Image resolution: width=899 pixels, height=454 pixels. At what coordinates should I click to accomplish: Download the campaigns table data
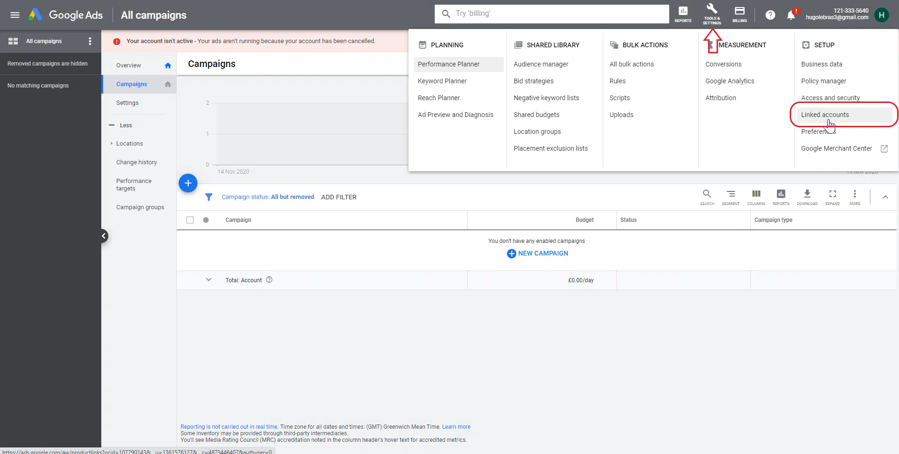click(807, 197)
